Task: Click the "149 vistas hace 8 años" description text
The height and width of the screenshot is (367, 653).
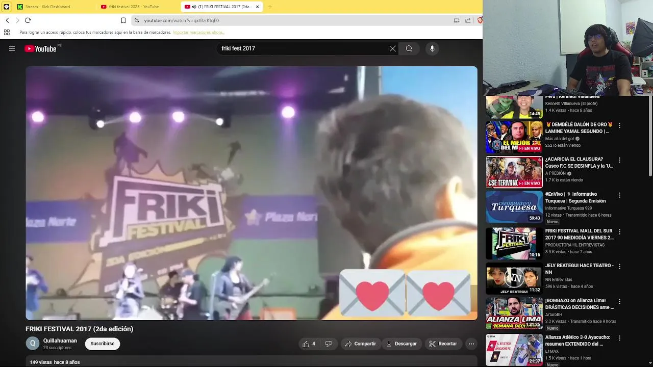Action: click(x=55, y=362)
